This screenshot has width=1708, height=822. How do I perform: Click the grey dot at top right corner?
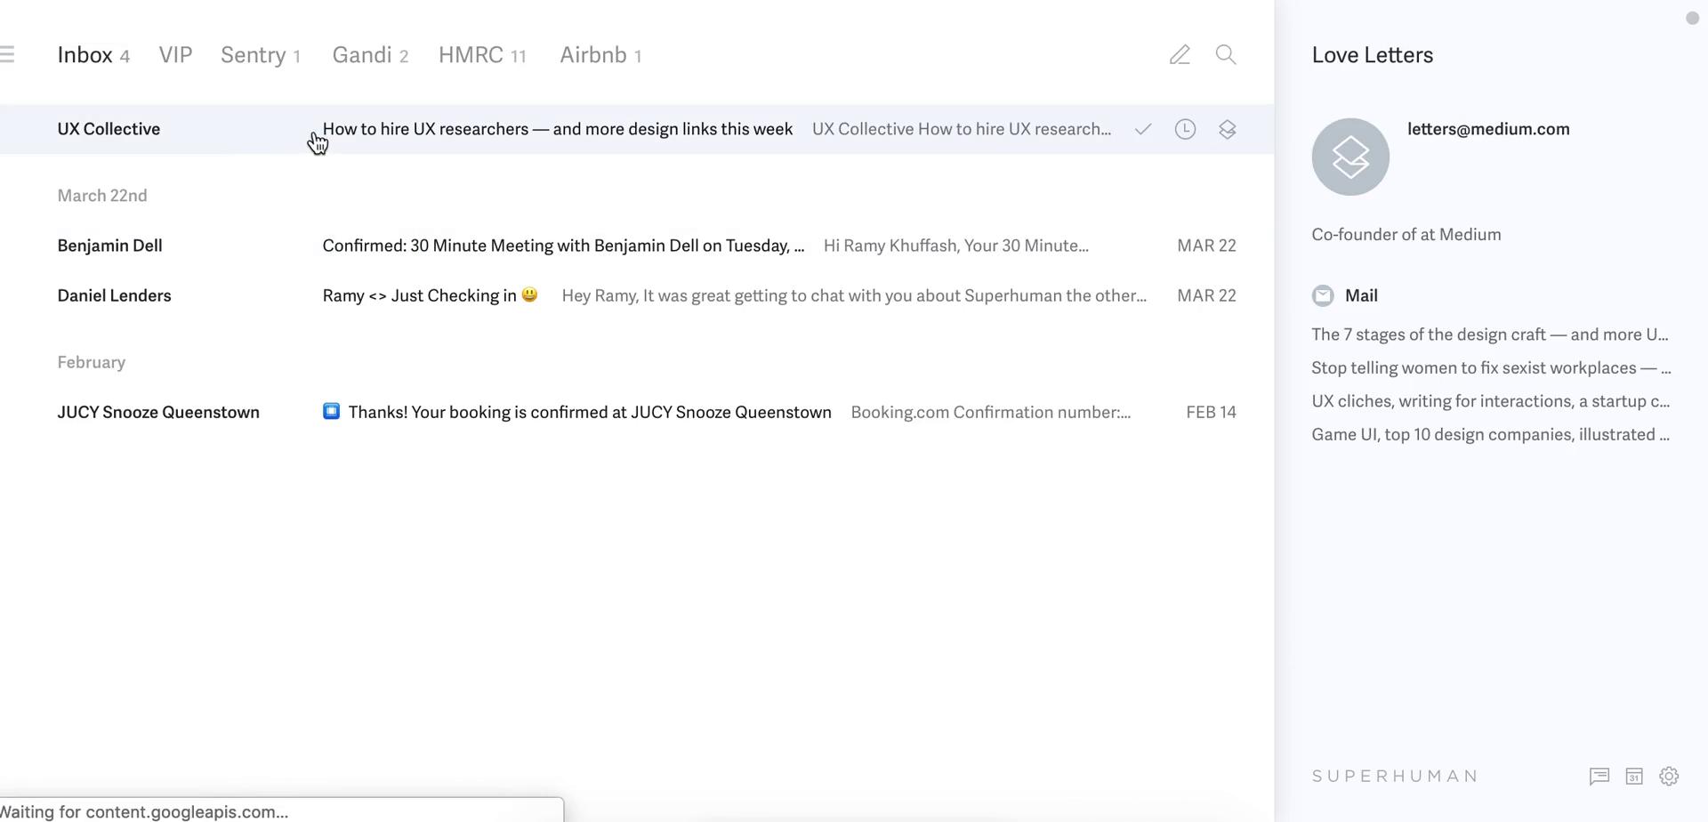click(1692, 18)
